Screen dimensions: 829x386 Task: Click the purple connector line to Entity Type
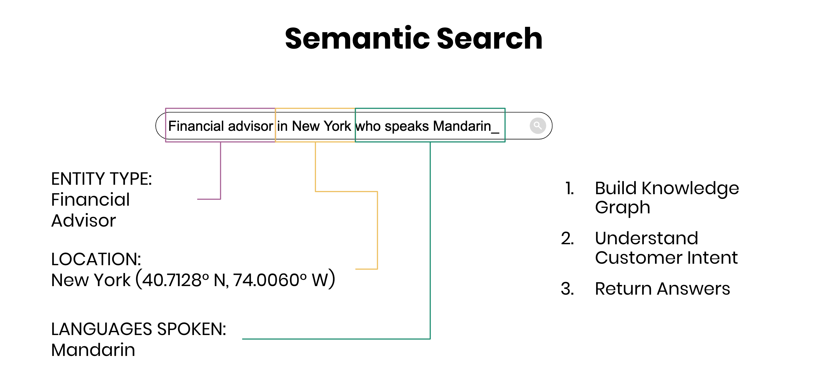(221, 171)
